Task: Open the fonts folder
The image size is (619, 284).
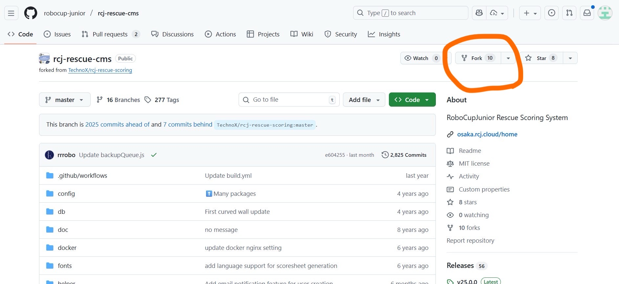Action: (65, 266)
